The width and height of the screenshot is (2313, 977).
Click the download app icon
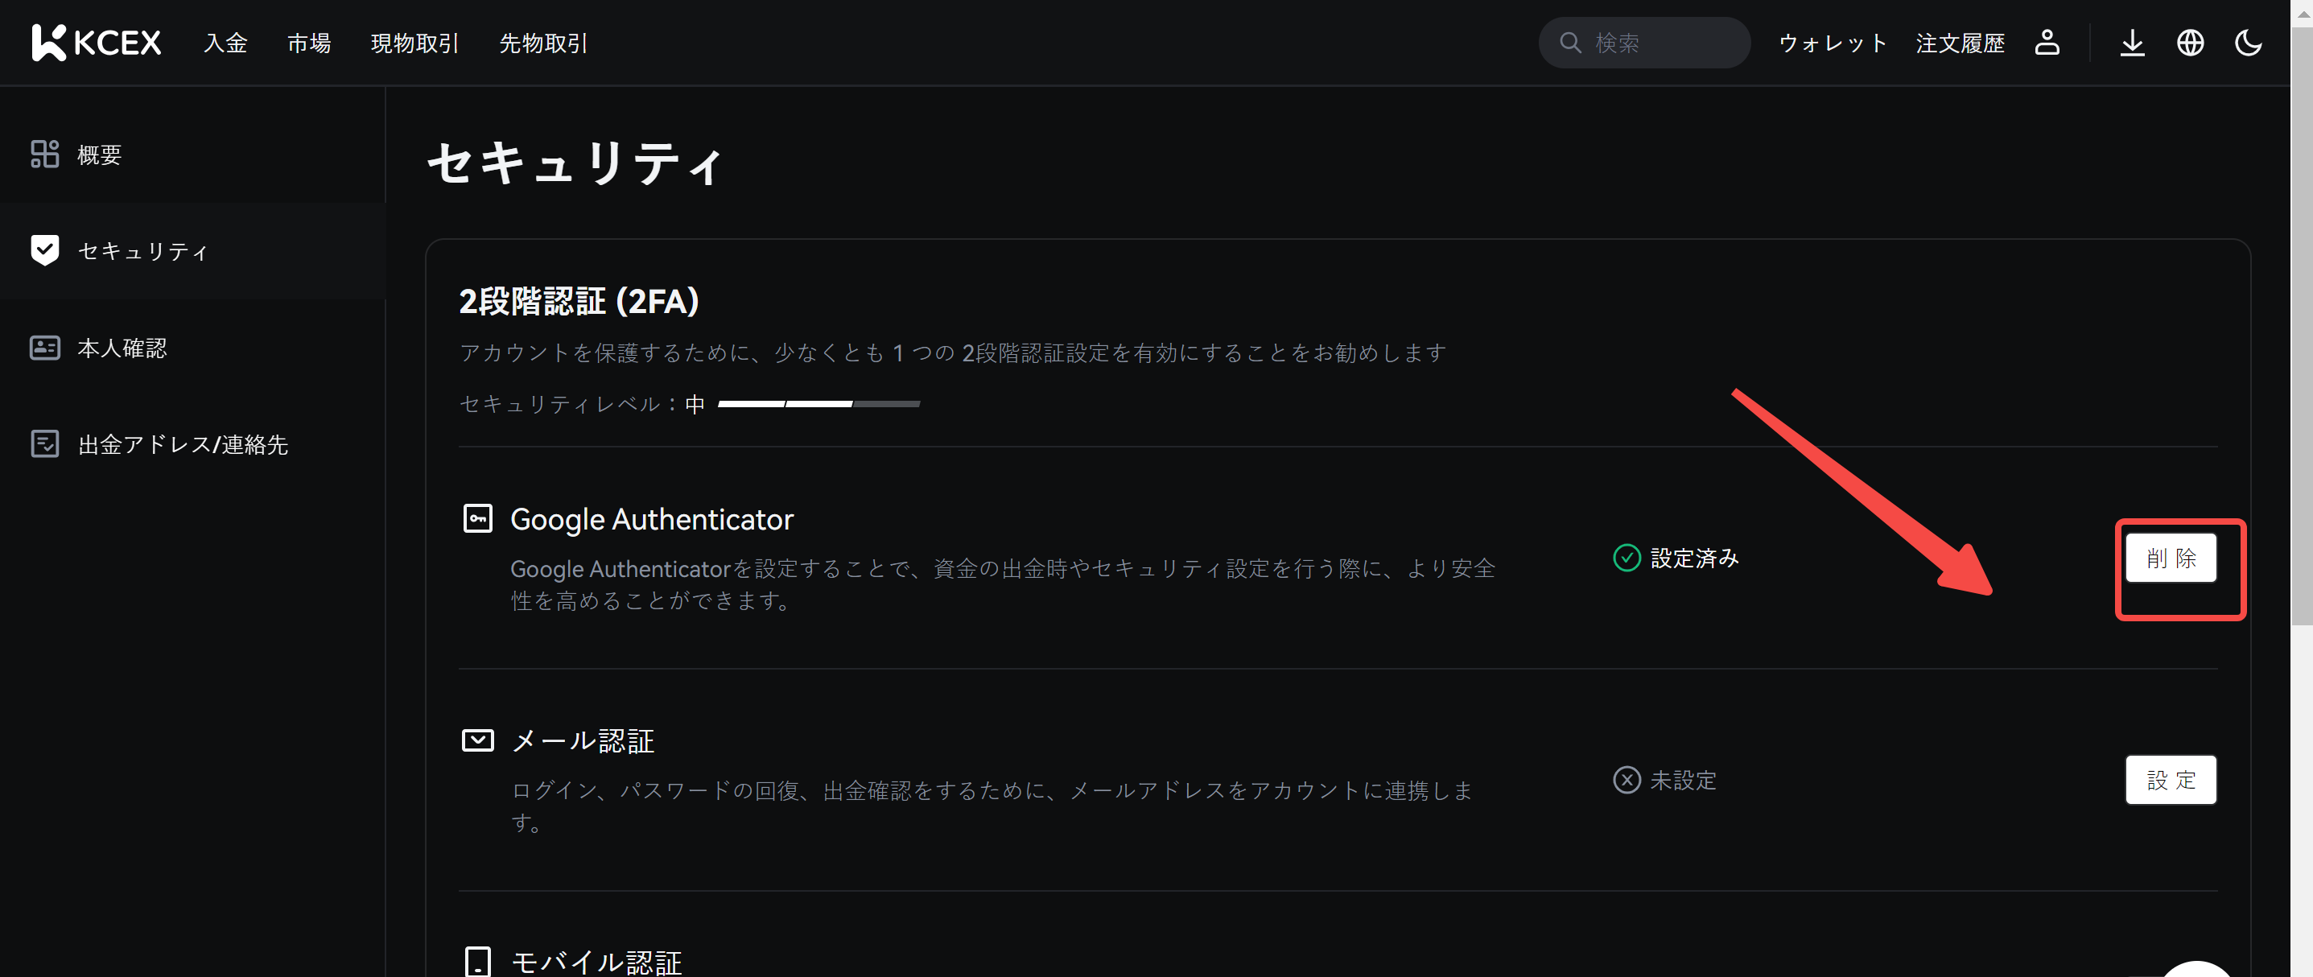coord(2132,42)
